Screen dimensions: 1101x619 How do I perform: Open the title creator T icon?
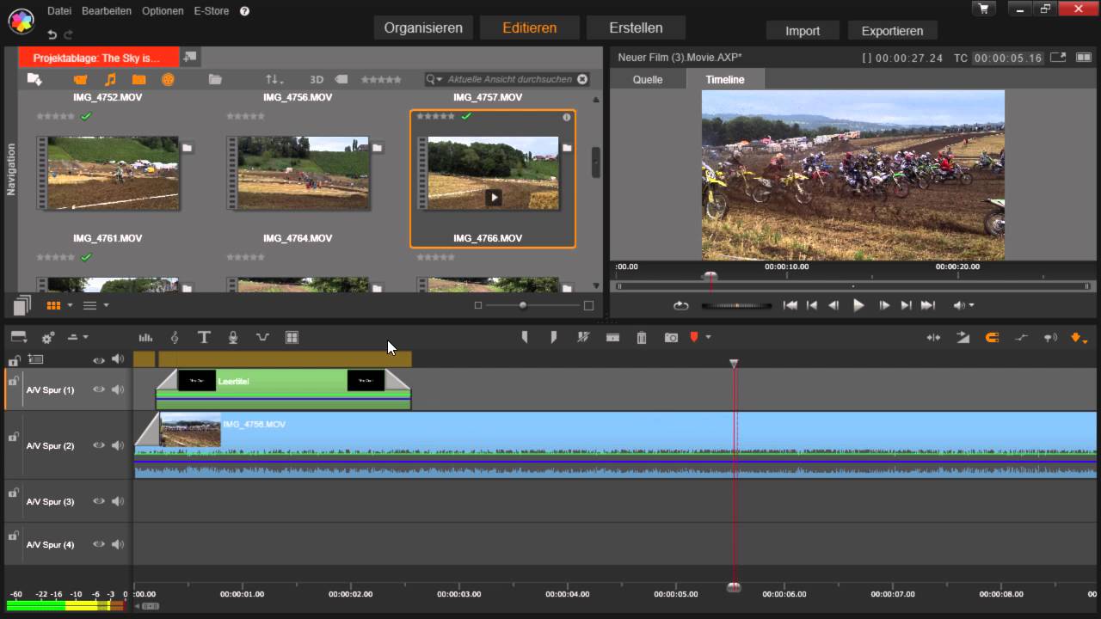[204, 338]
